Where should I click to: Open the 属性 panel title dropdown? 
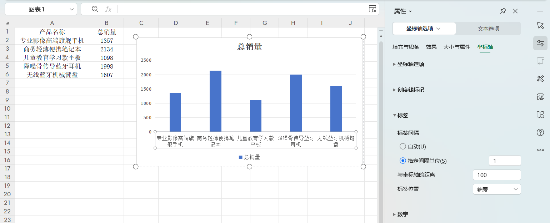[402, 11]
